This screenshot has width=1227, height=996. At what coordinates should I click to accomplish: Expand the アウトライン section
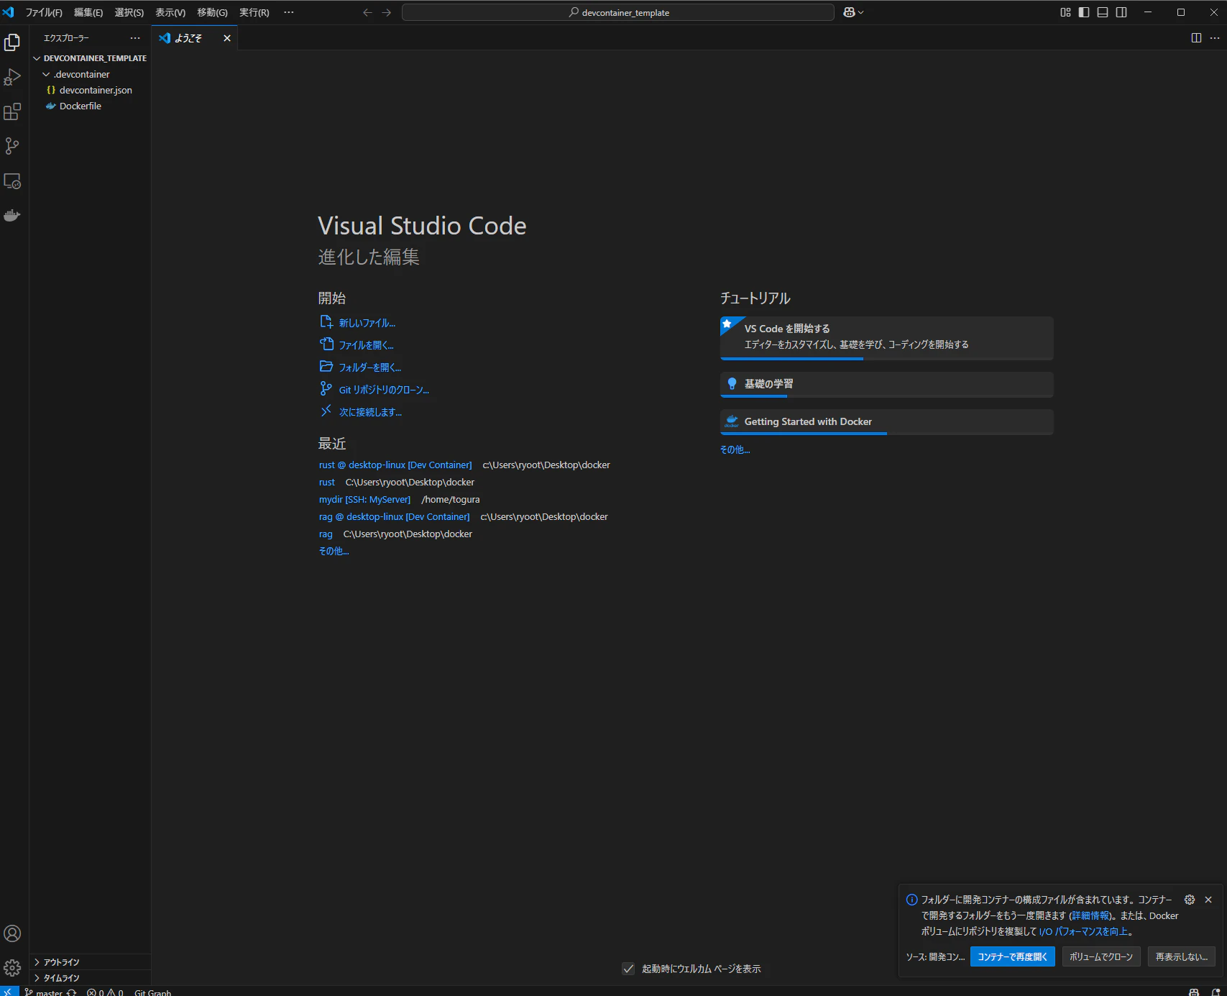point(91,962)
